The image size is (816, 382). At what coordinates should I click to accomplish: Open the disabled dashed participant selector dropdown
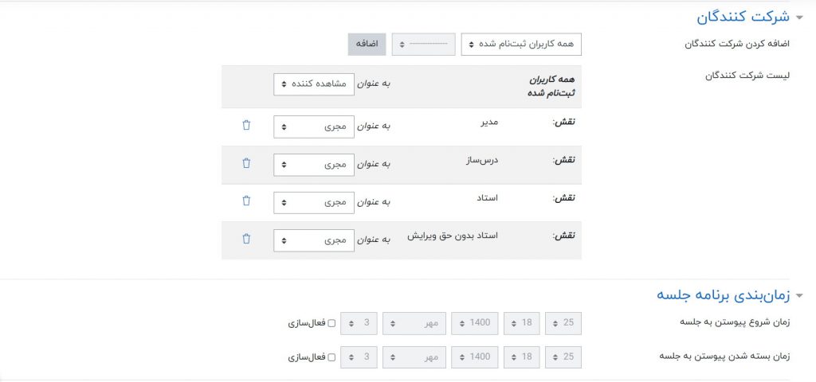coord(423,45)
